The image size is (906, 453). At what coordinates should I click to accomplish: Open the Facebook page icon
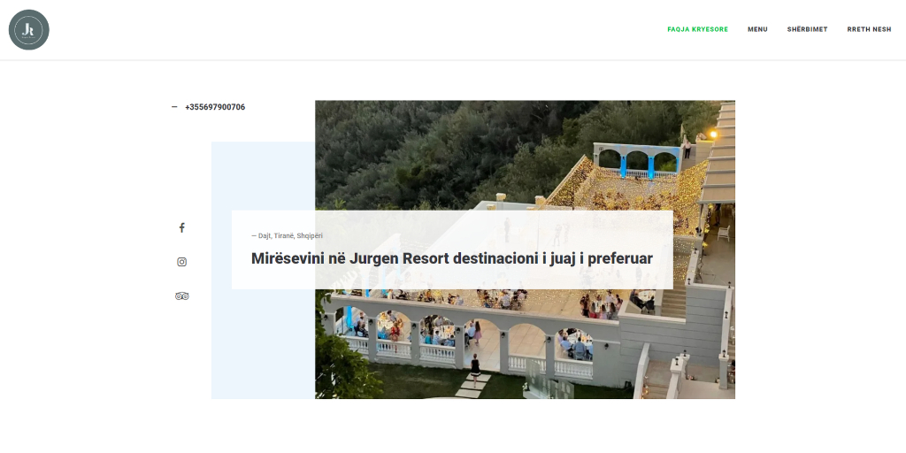point(182,227)
